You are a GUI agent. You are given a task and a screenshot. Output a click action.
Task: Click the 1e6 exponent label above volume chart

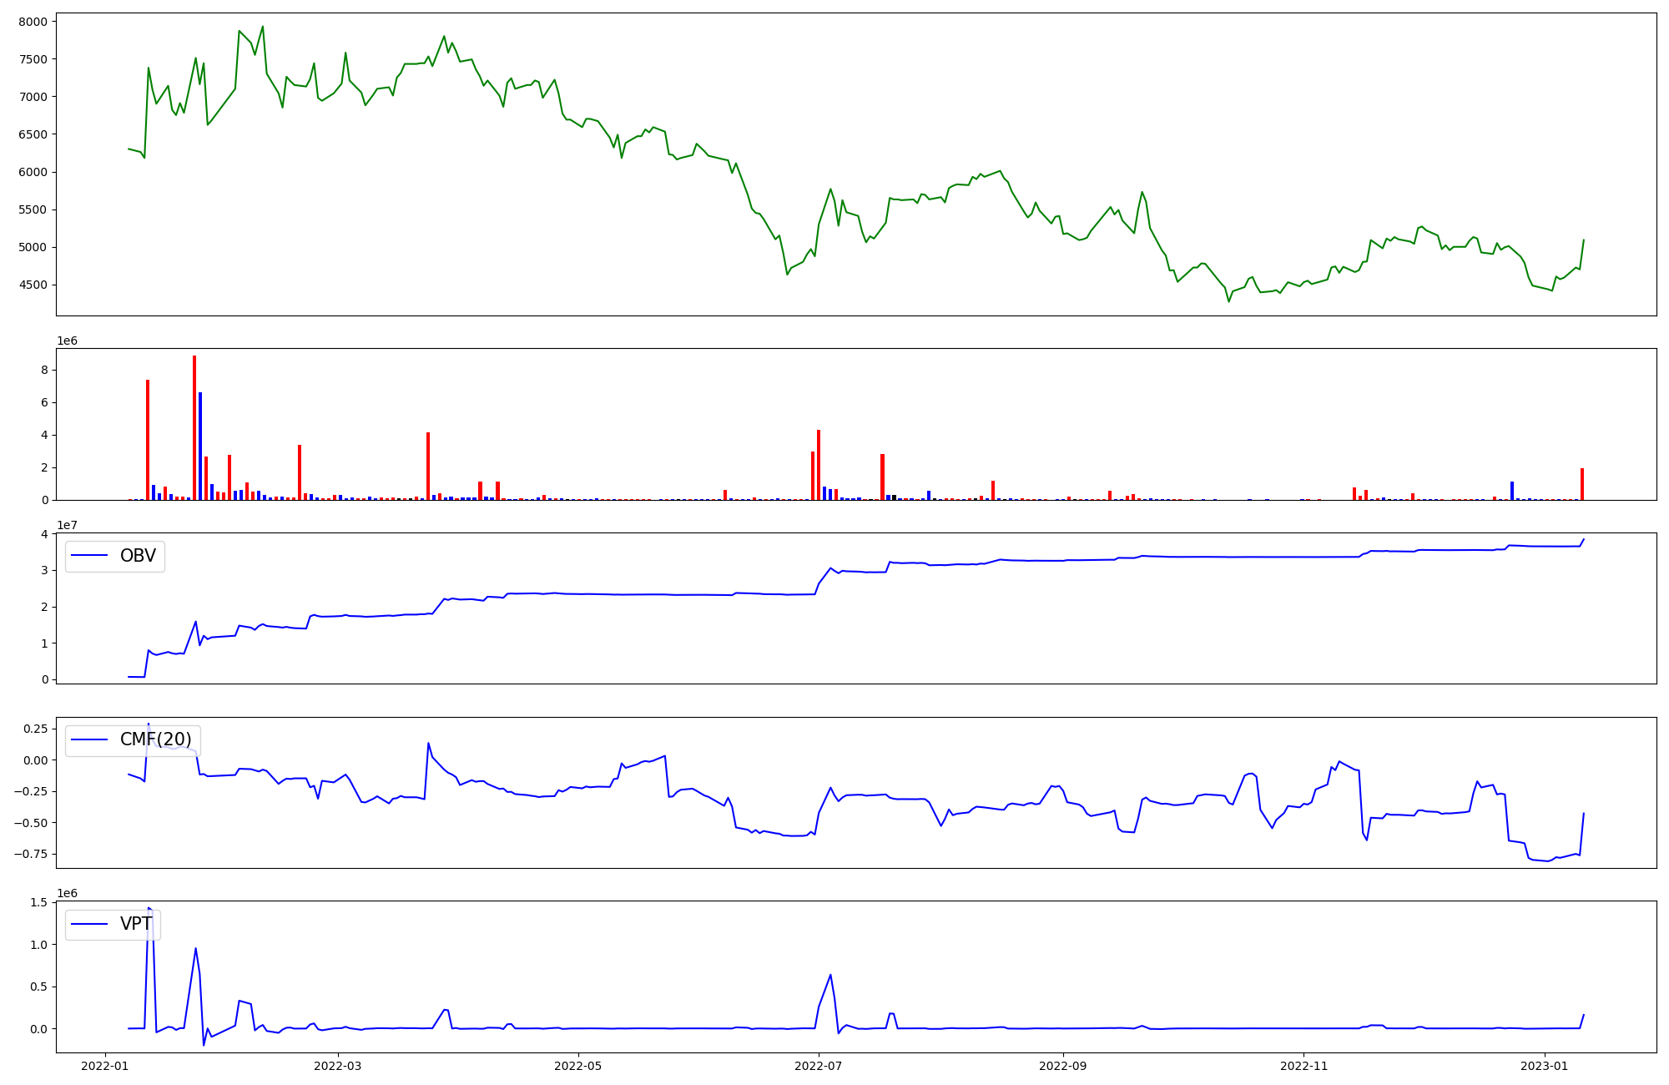click(x=67, y=341)
